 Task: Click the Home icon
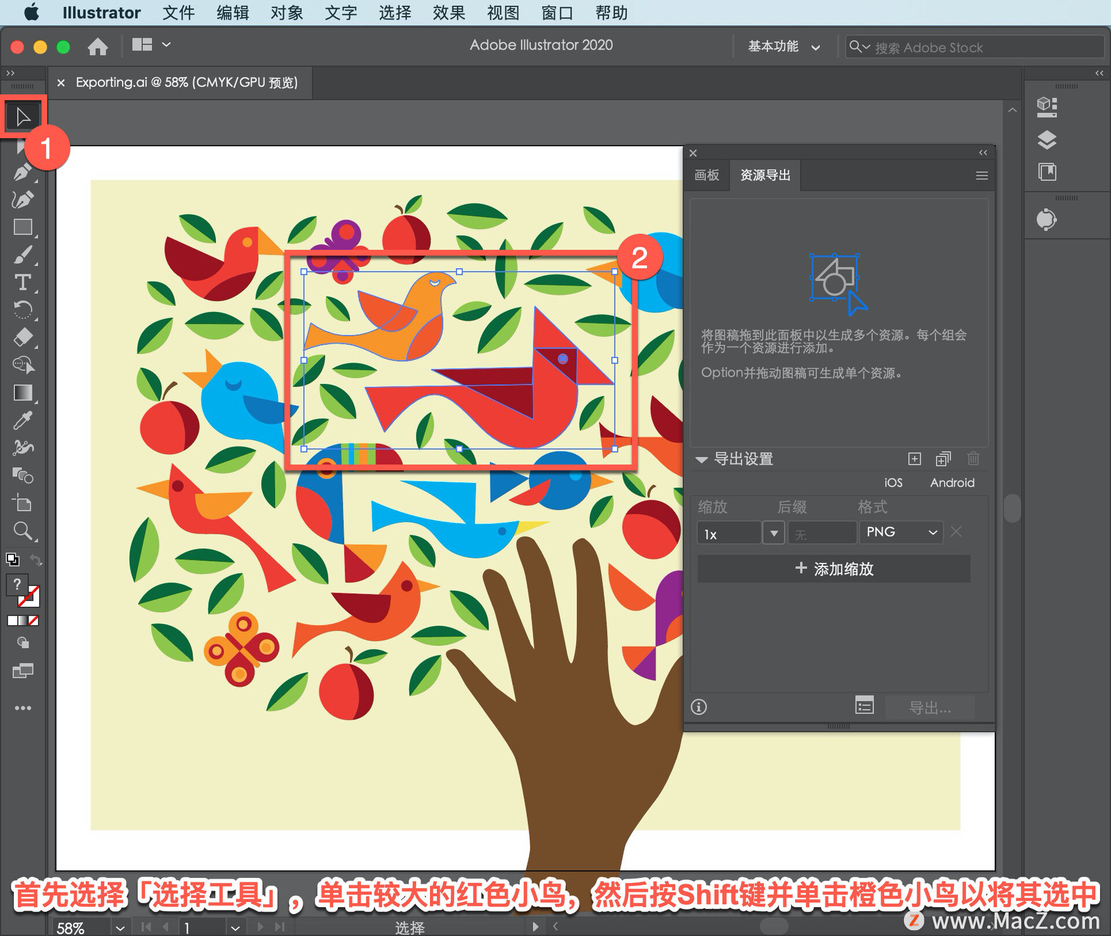click(x=98, y=46)
